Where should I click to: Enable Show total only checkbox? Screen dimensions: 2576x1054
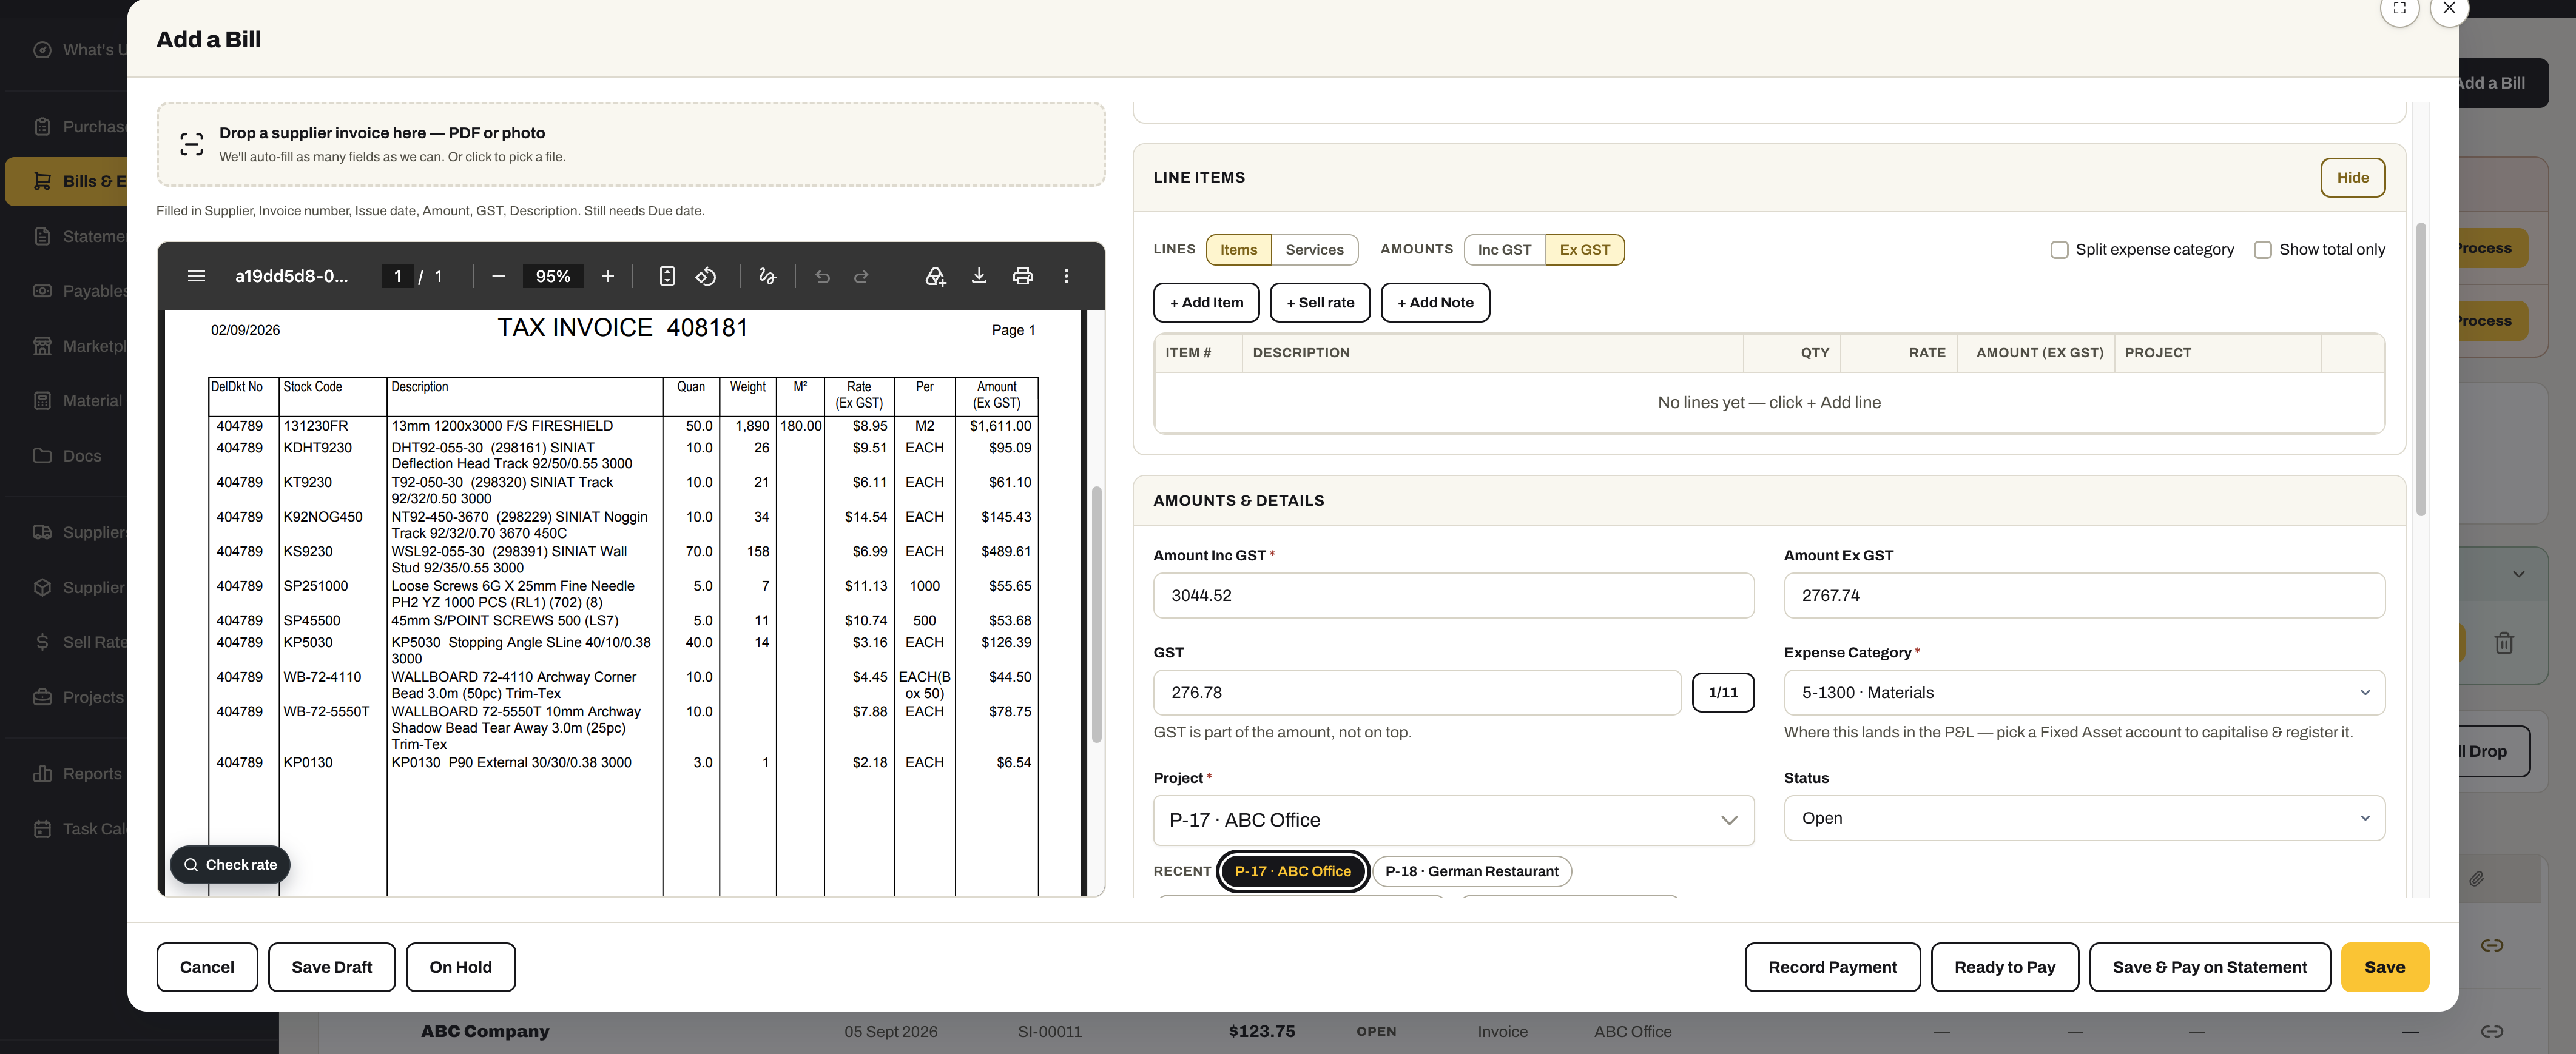click(2263, 249)
